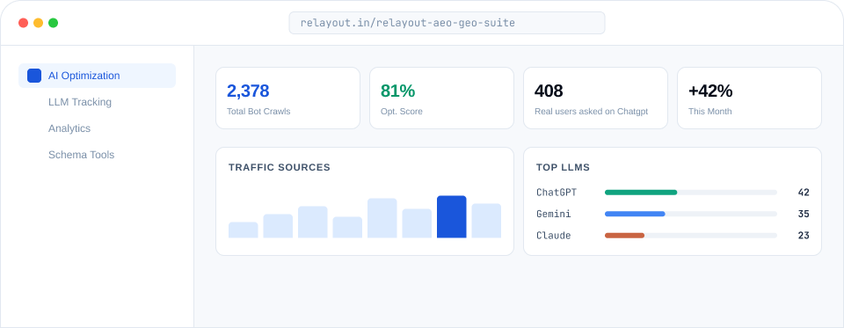This screenshot has width=844, height=328.
Task: Open LLM Tracking in the sidebar
Action: coord(80,102)
